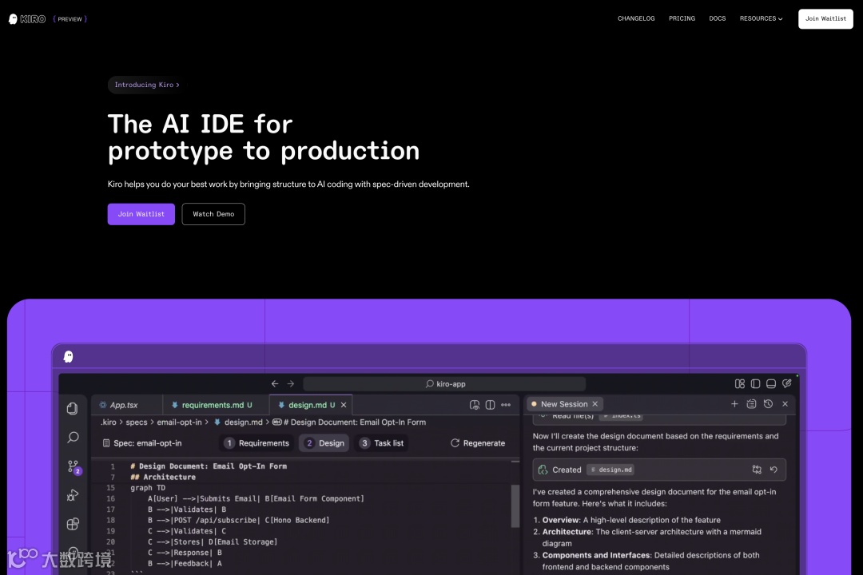Open the editor more actions ellipsis
Viewport: 863px width, 575px height.
[x=506, y=405]
